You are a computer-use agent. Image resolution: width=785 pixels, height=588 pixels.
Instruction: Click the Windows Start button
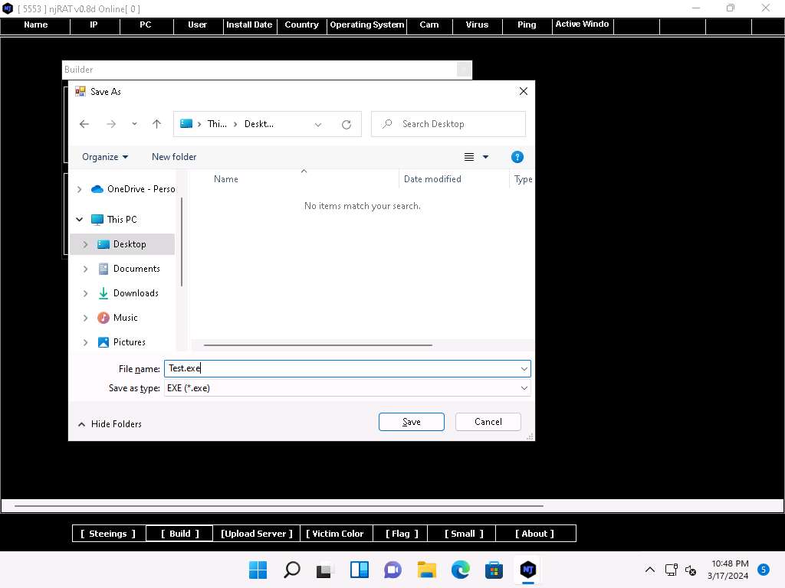click(258, 570)
